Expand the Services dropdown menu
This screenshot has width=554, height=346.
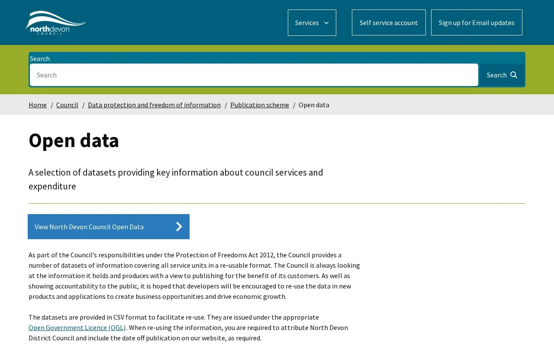coord(312,22)
